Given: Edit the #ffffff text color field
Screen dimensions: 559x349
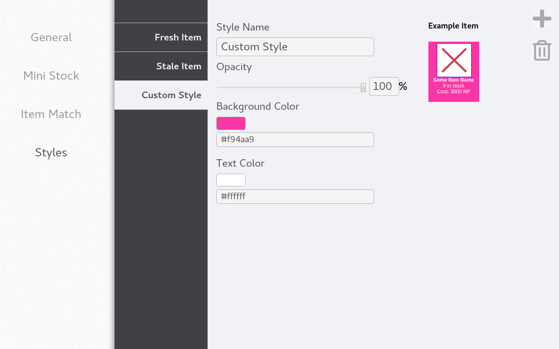Looking at the screenshot, I should (295, 196).
